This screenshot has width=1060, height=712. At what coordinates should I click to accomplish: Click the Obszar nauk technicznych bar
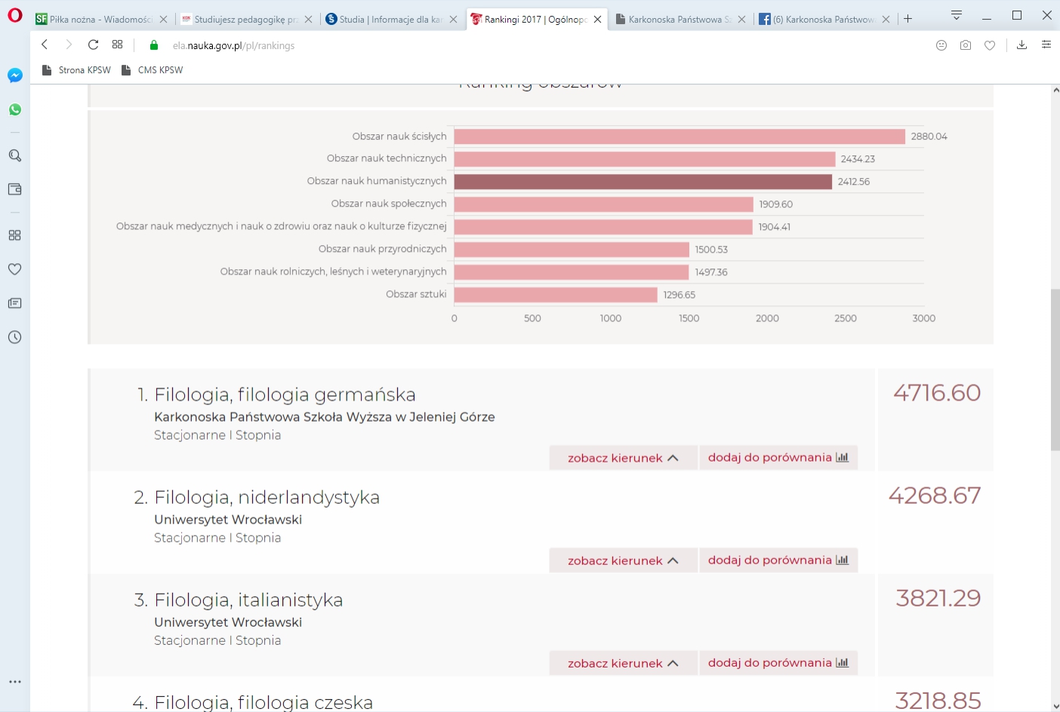coord(645,159)
